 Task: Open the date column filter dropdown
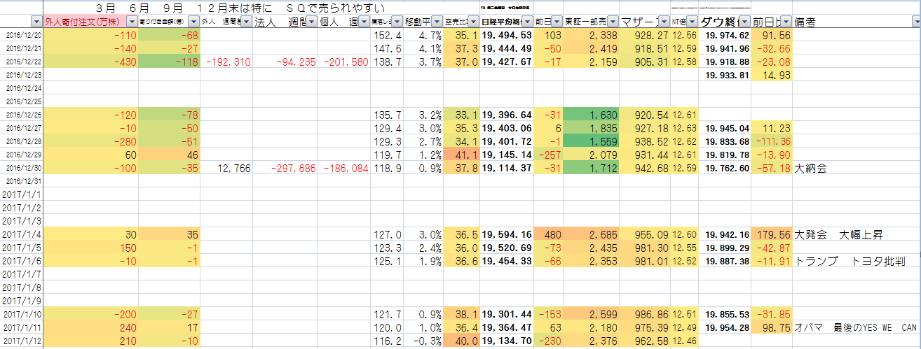click(35, 22)
